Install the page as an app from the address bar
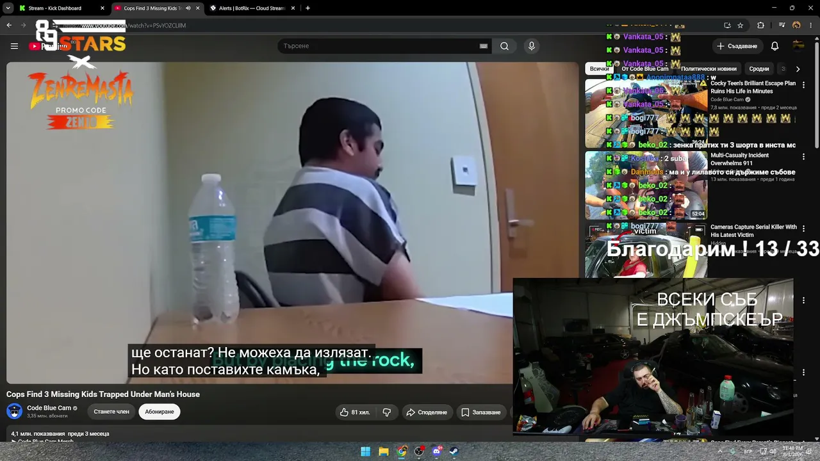820x461 pixels. [x=727, y=26]
